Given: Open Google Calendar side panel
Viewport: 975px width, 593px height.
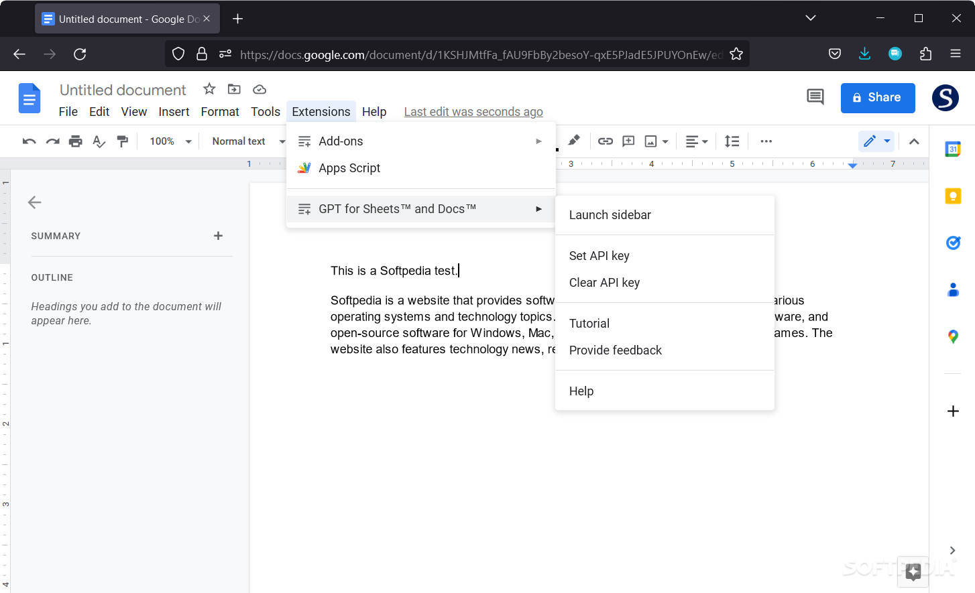Looking at the screenshot, I should click(x=953, y=149).
